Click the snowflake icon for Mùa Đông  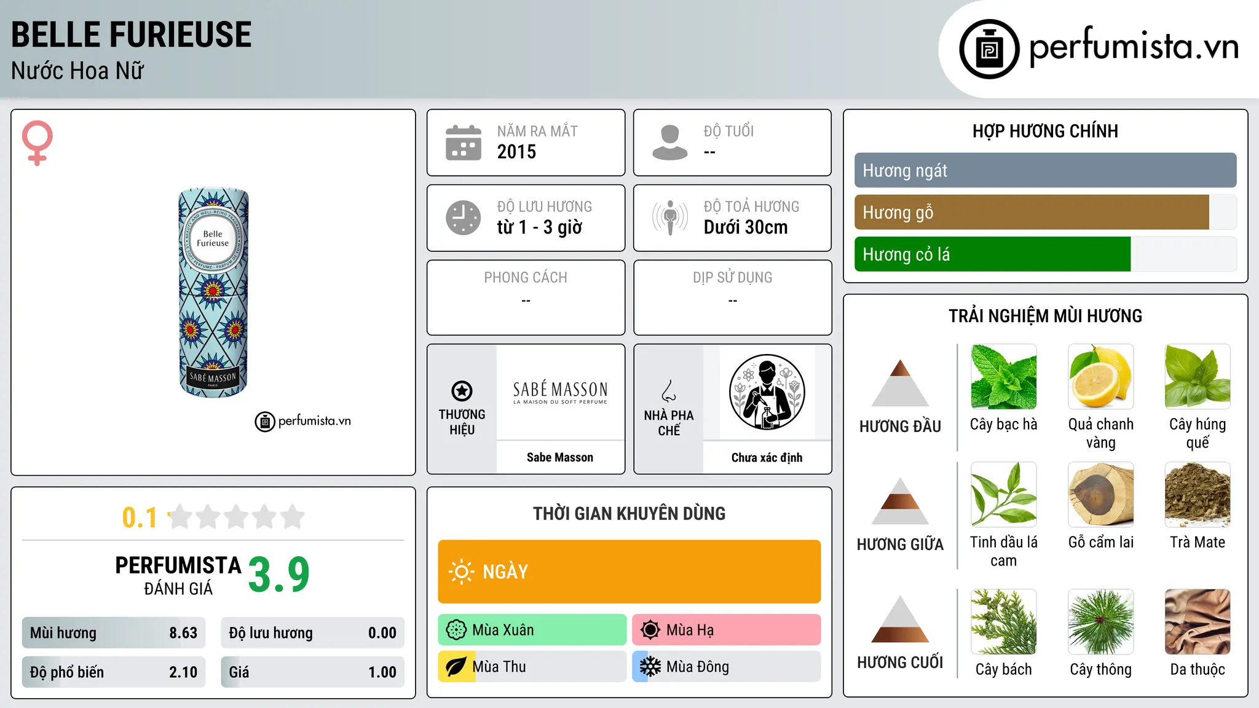(x=650, y=667)
